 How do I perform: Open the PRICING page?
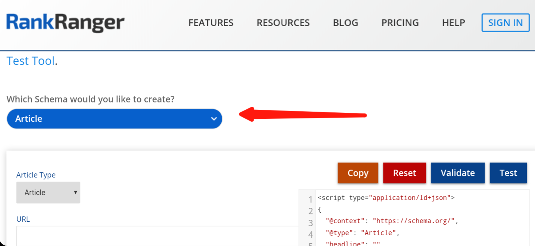point(400,23)
